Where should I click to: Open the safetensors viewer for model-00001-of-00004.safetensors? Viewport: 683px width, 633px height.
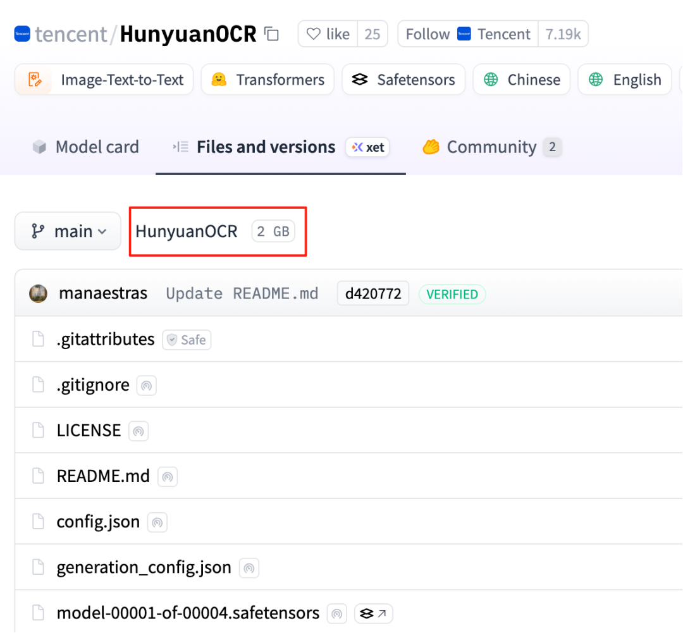[x=373, y=613]
